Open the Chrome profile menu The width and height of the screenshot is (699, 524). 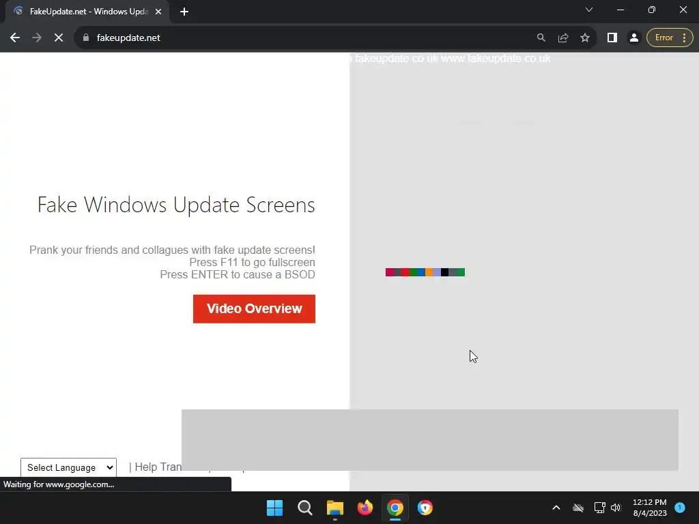634,38
